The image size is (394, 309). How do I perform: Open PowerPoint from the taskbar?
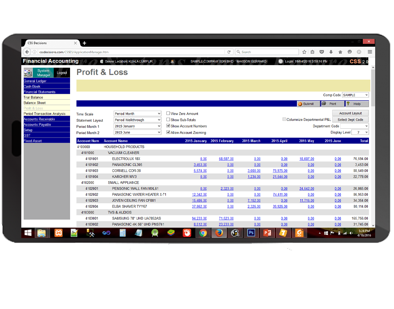[267, 233]
